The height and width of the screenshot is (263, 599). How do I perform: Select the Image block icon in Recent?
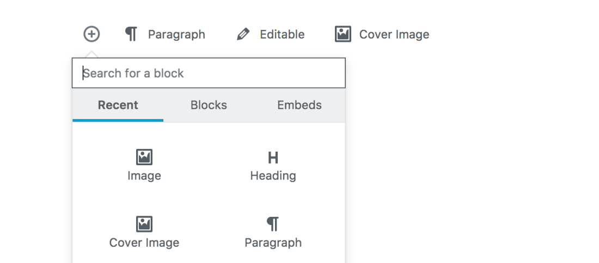coord(144,158)
